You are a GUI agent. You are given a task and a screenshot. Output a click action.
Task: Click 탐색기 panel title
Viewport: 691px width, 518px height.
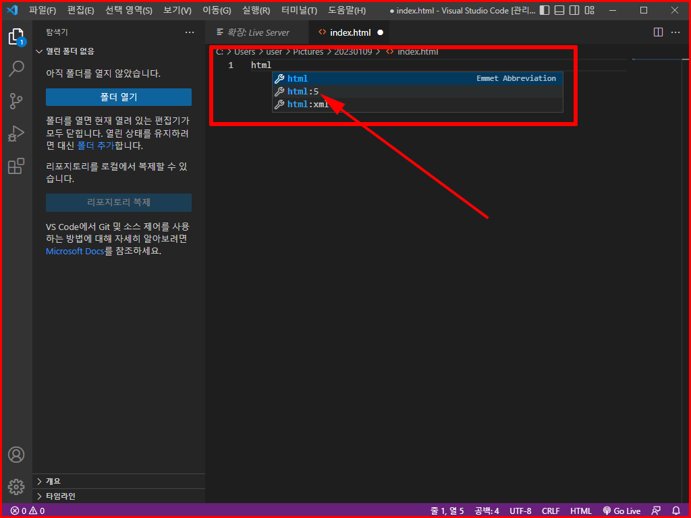pos(57,32)
